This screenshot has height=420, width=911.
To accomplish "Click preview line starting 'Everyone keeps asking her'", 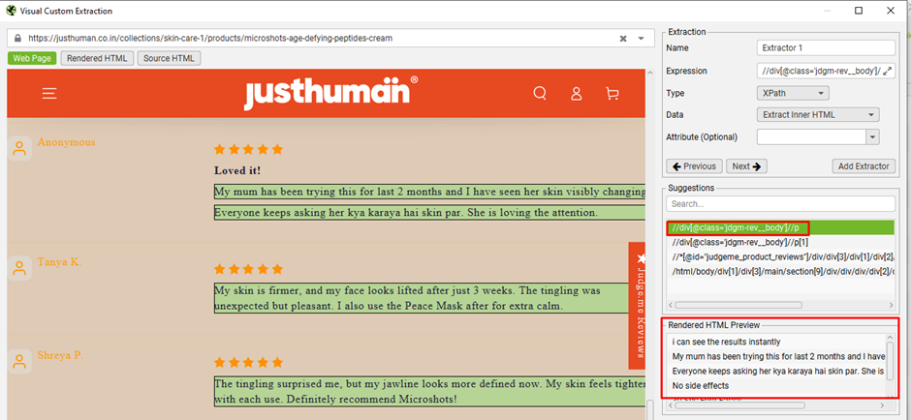I will tap(778, 371).
